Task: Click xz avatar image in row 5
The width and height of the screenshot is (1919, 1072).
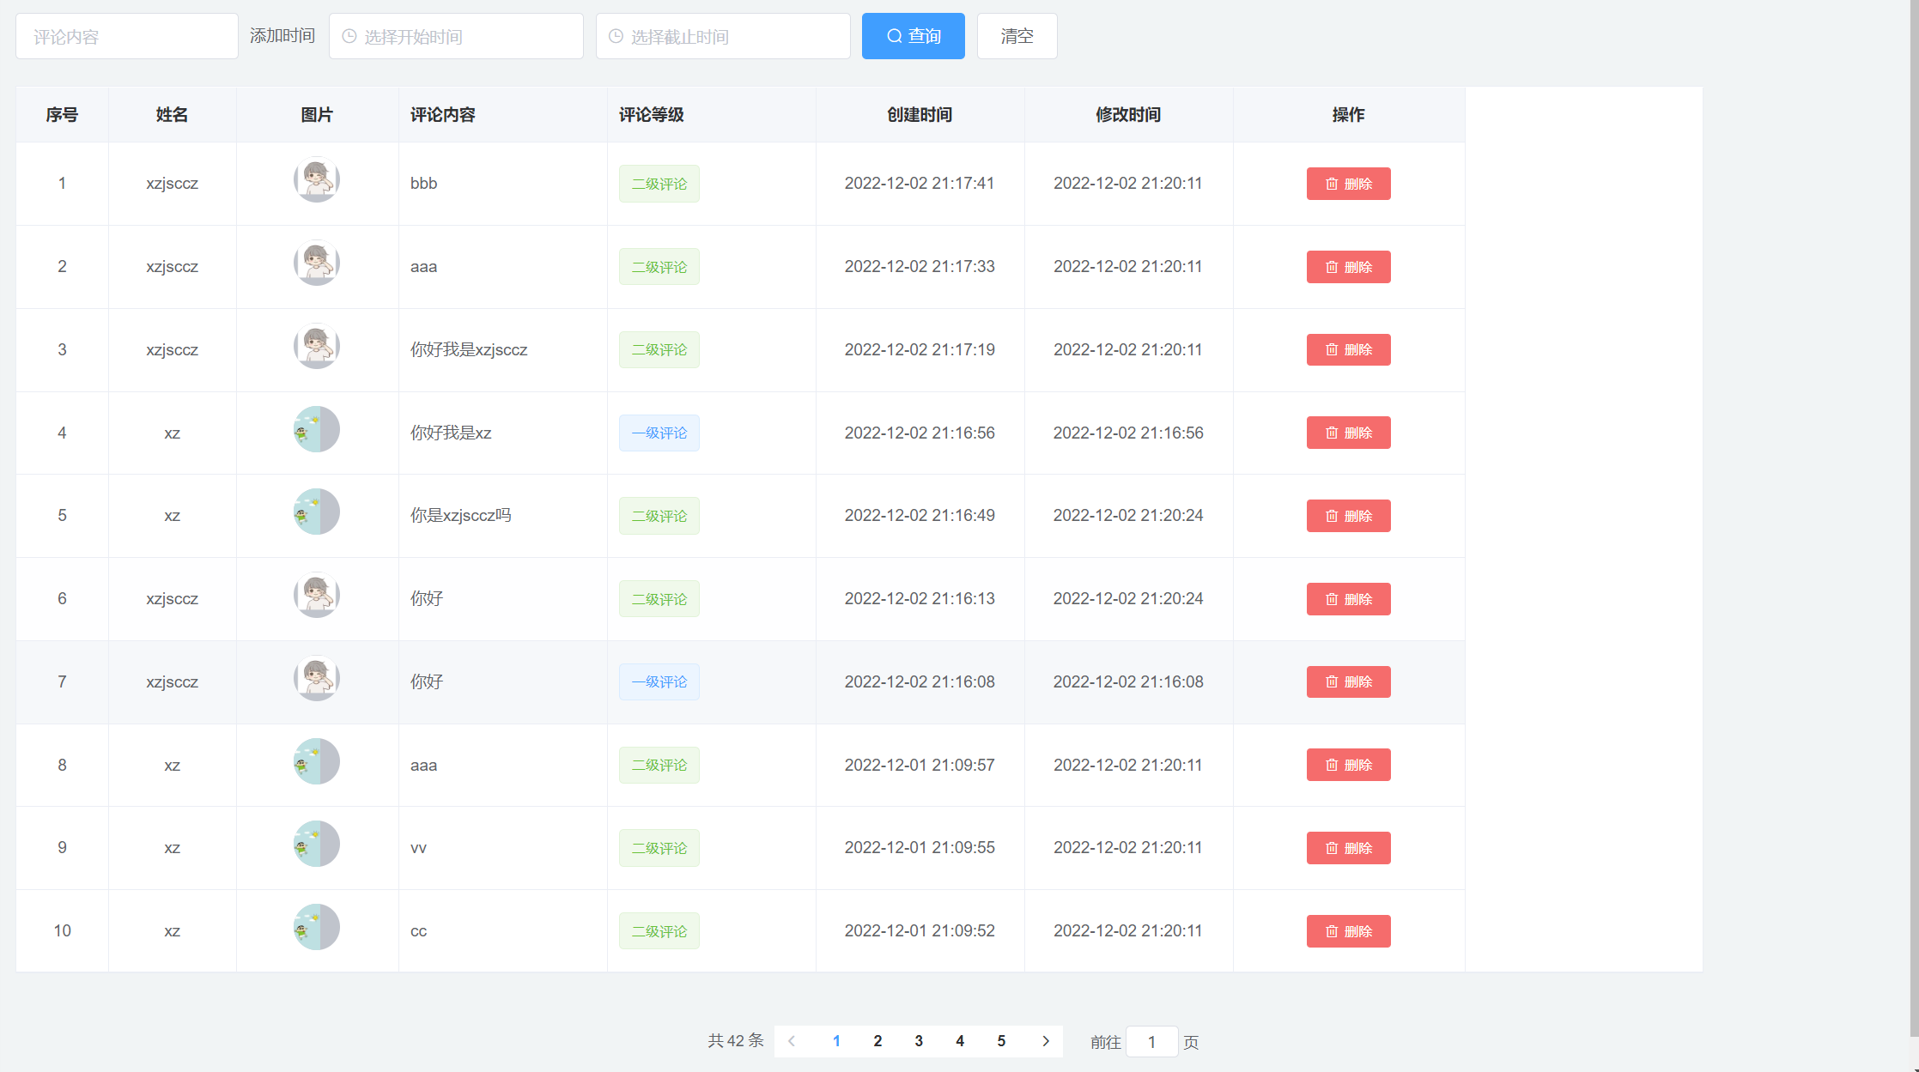Action: coord(317,512)
